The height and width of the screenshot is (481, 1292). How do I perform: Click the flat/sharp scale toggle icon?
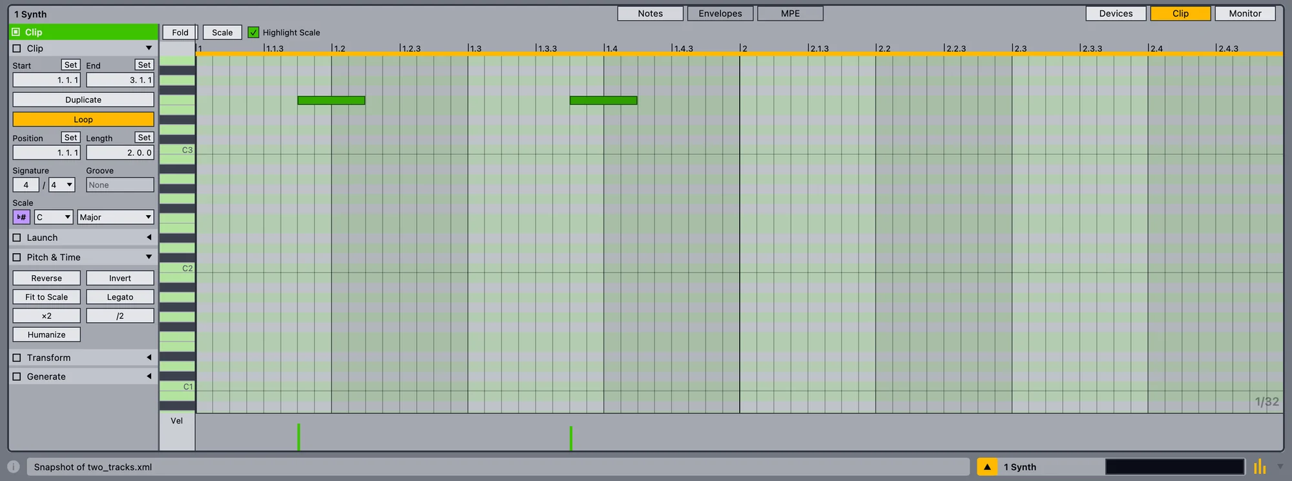click(x=21, y=217)
